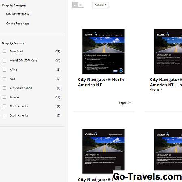Tick the Africa checkbox
Viewport: 182px width, 182px height.
coord(4,69)
